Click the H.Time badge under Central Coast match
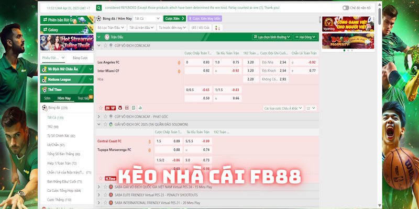 (x=111, y=178)
